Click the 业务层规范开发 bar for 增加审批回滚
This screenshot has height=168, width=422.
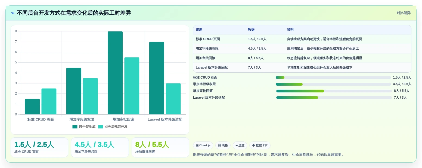[132, 86]
